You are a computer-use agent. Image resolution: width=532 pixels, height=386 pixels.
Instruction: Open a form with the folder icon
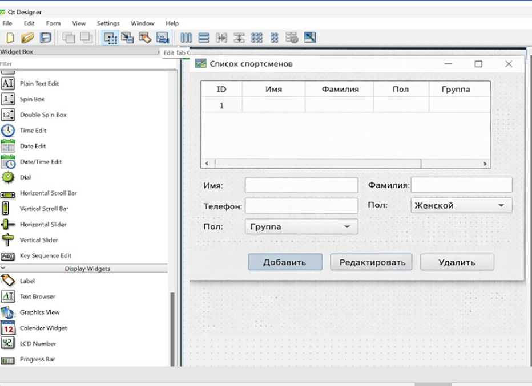[x=27, y=38]
